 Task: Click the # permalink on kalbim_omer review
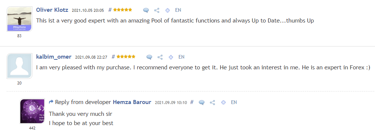[113, 57]
